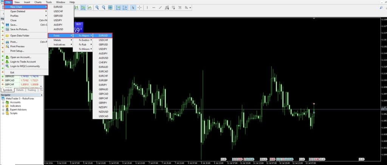
Task: Select the equidistant channel tool
Action: (167, 8)
